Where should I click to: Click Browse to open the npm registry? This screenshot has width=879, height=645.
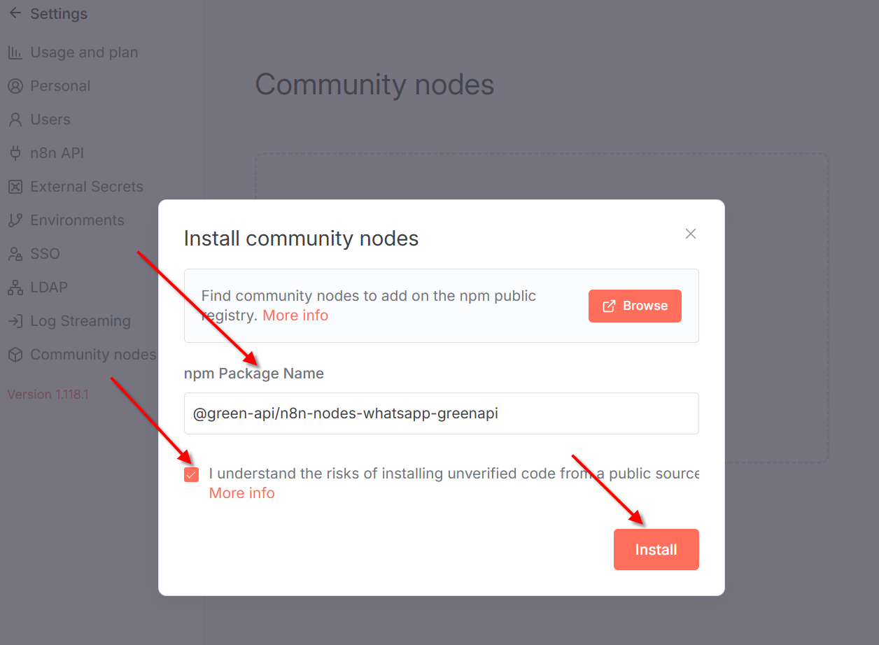[635, 306]
